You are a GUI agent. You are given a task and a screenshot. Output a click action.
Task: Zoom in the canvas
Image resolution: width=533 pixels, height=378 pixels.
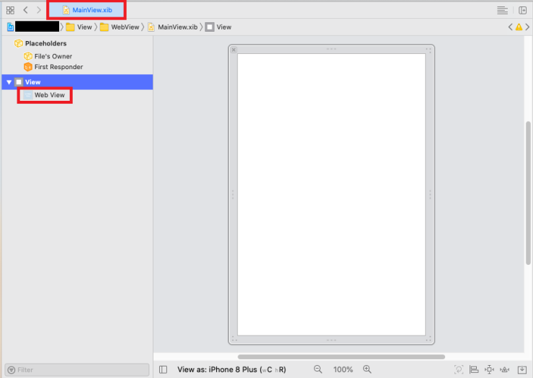coord(367,369)
